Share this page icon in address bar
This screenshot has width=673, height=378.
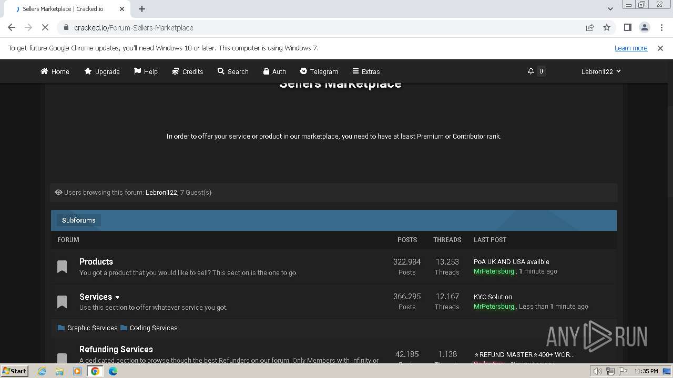pyautogui.click(x=590, y=27)
